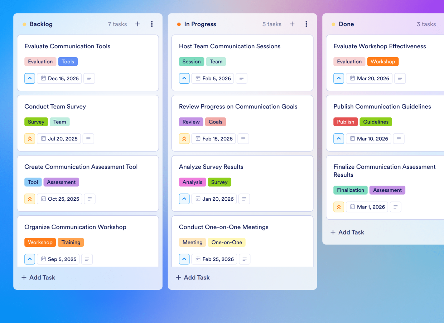This screenshot has width=444, height=323.
Task: Click high priority icon on Conduct Team Survey
Action: (x=30, y=139)
